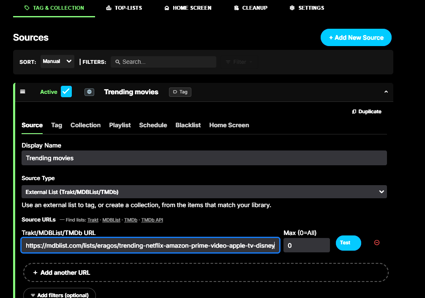Click the search magnifier icon in filters

point(117,62)
